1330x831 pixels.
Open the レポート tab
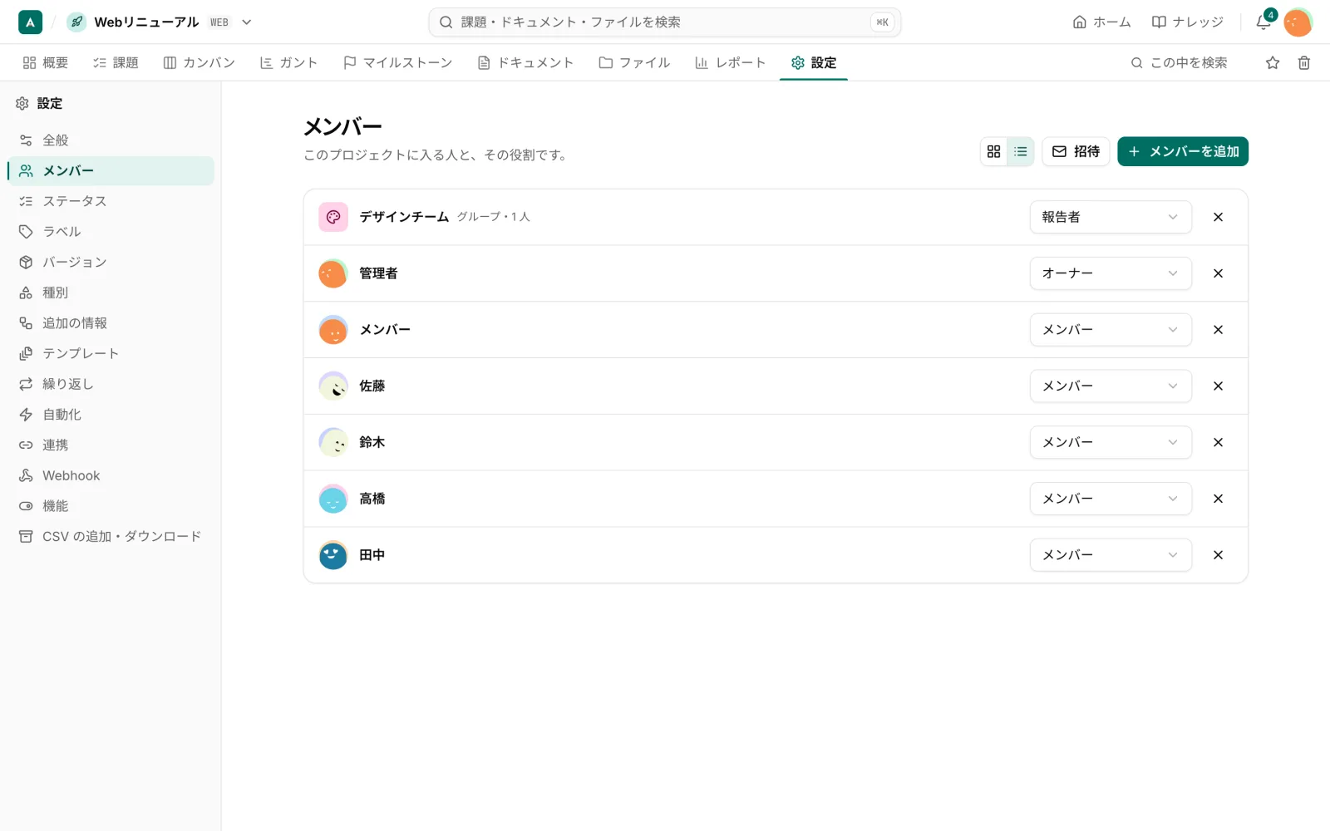pos(730,62)
